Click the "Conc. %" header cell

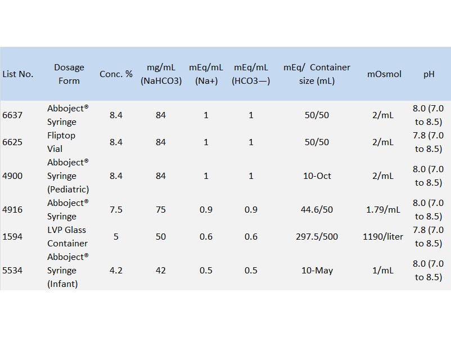[x=116, y=74]
